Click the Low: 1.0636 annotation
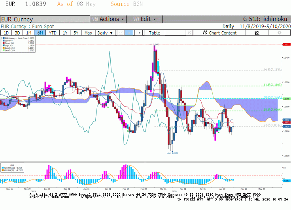 coord(172,153)
